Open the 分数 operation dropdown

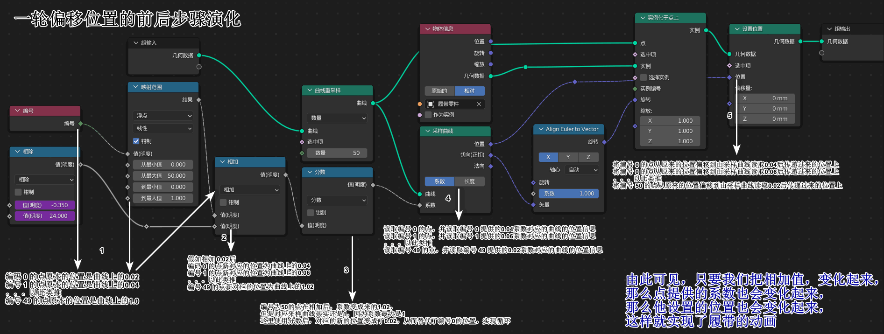point(337,200)
